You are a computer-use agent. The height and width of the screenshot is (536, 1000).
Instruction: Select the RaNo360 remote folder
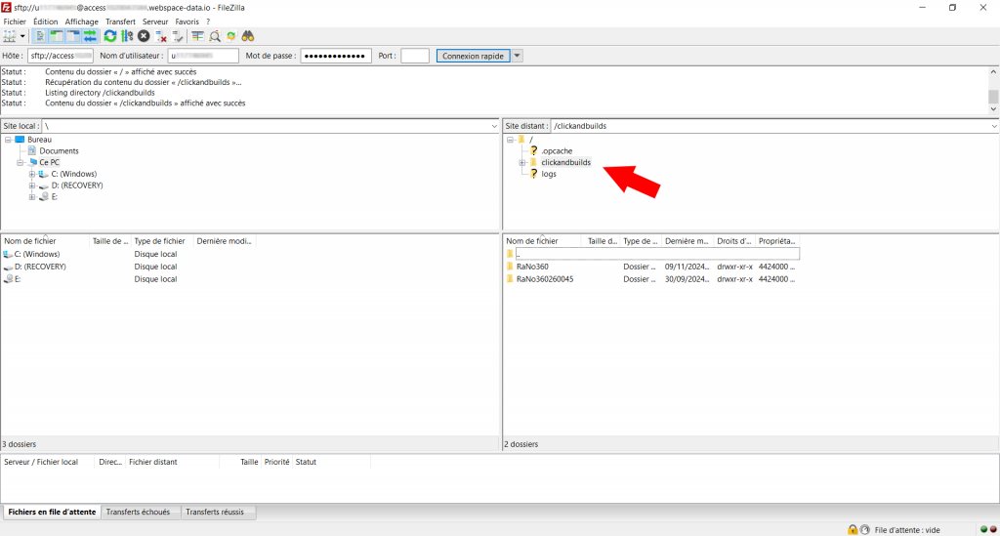(533, 267)
